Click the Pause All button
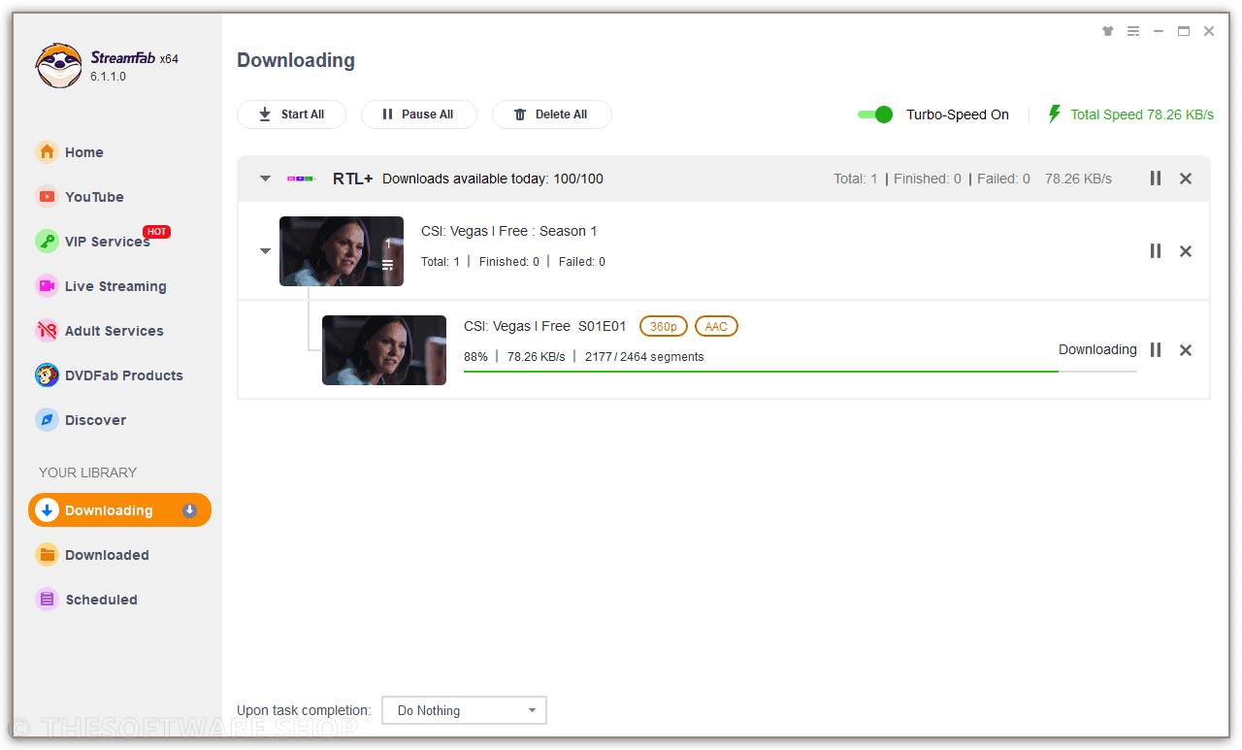This screenshot has width=1242, height=750. tap(419, 114)
